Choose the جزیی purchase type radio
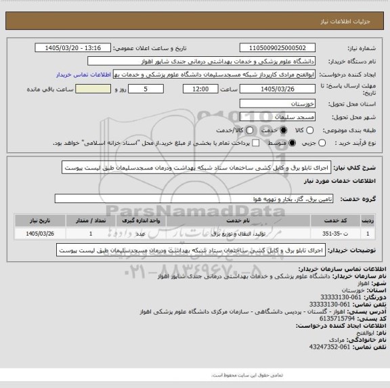The width and height of the screenshot is (390, 388). click(x=322, y=143)
